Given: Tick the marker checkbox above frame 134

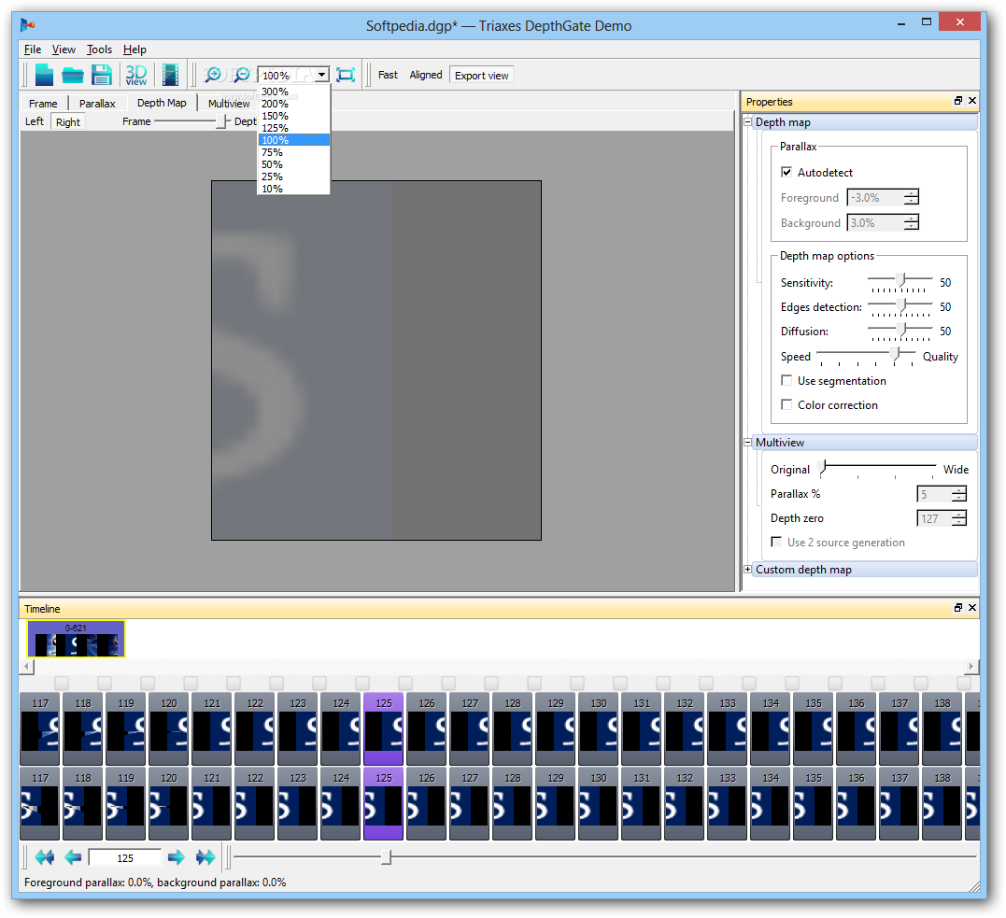Looking at the screenshot, I should coord(792,683).
